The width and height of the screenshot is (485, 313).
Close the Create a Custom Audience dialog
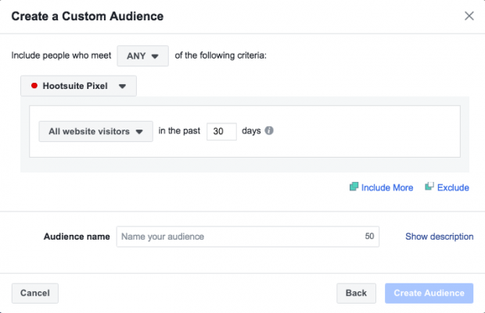(469, 16)
